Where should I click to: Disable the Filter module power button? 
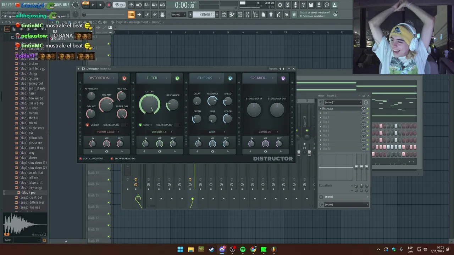177,78
